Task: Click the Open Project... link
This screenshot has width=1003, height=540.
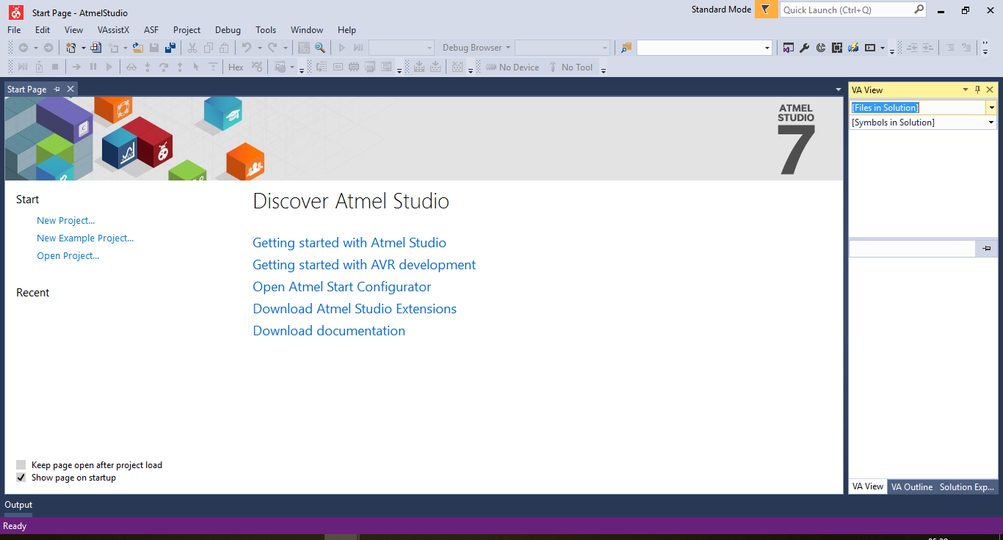Action: pos(68,255)
